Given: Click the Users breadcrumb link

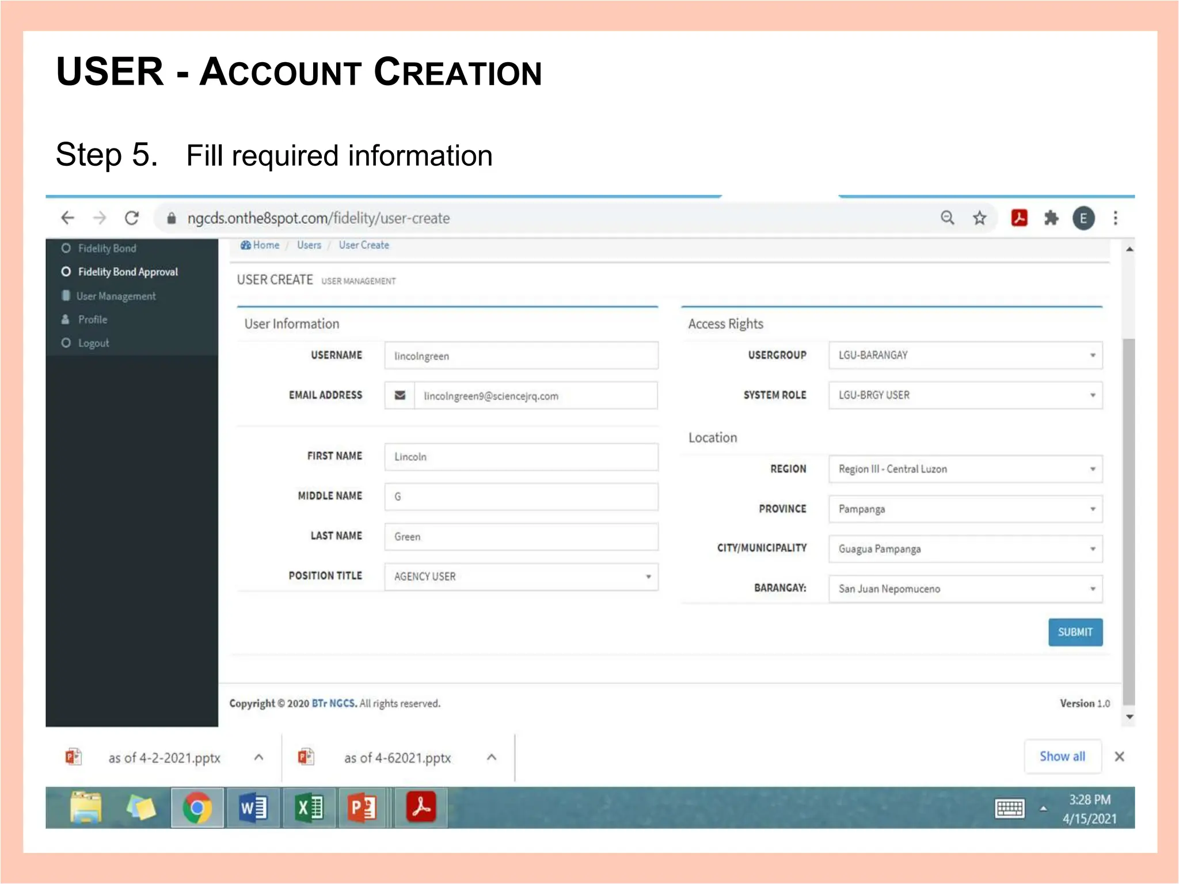Looking at the screenshot, I should 309,245.
